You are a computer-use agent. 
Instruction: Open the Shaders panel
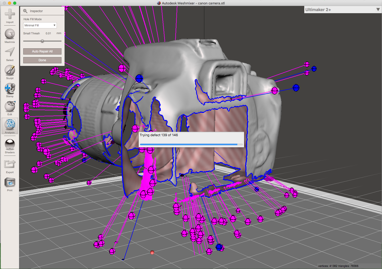pyautogui.click(x=10, y=146)
